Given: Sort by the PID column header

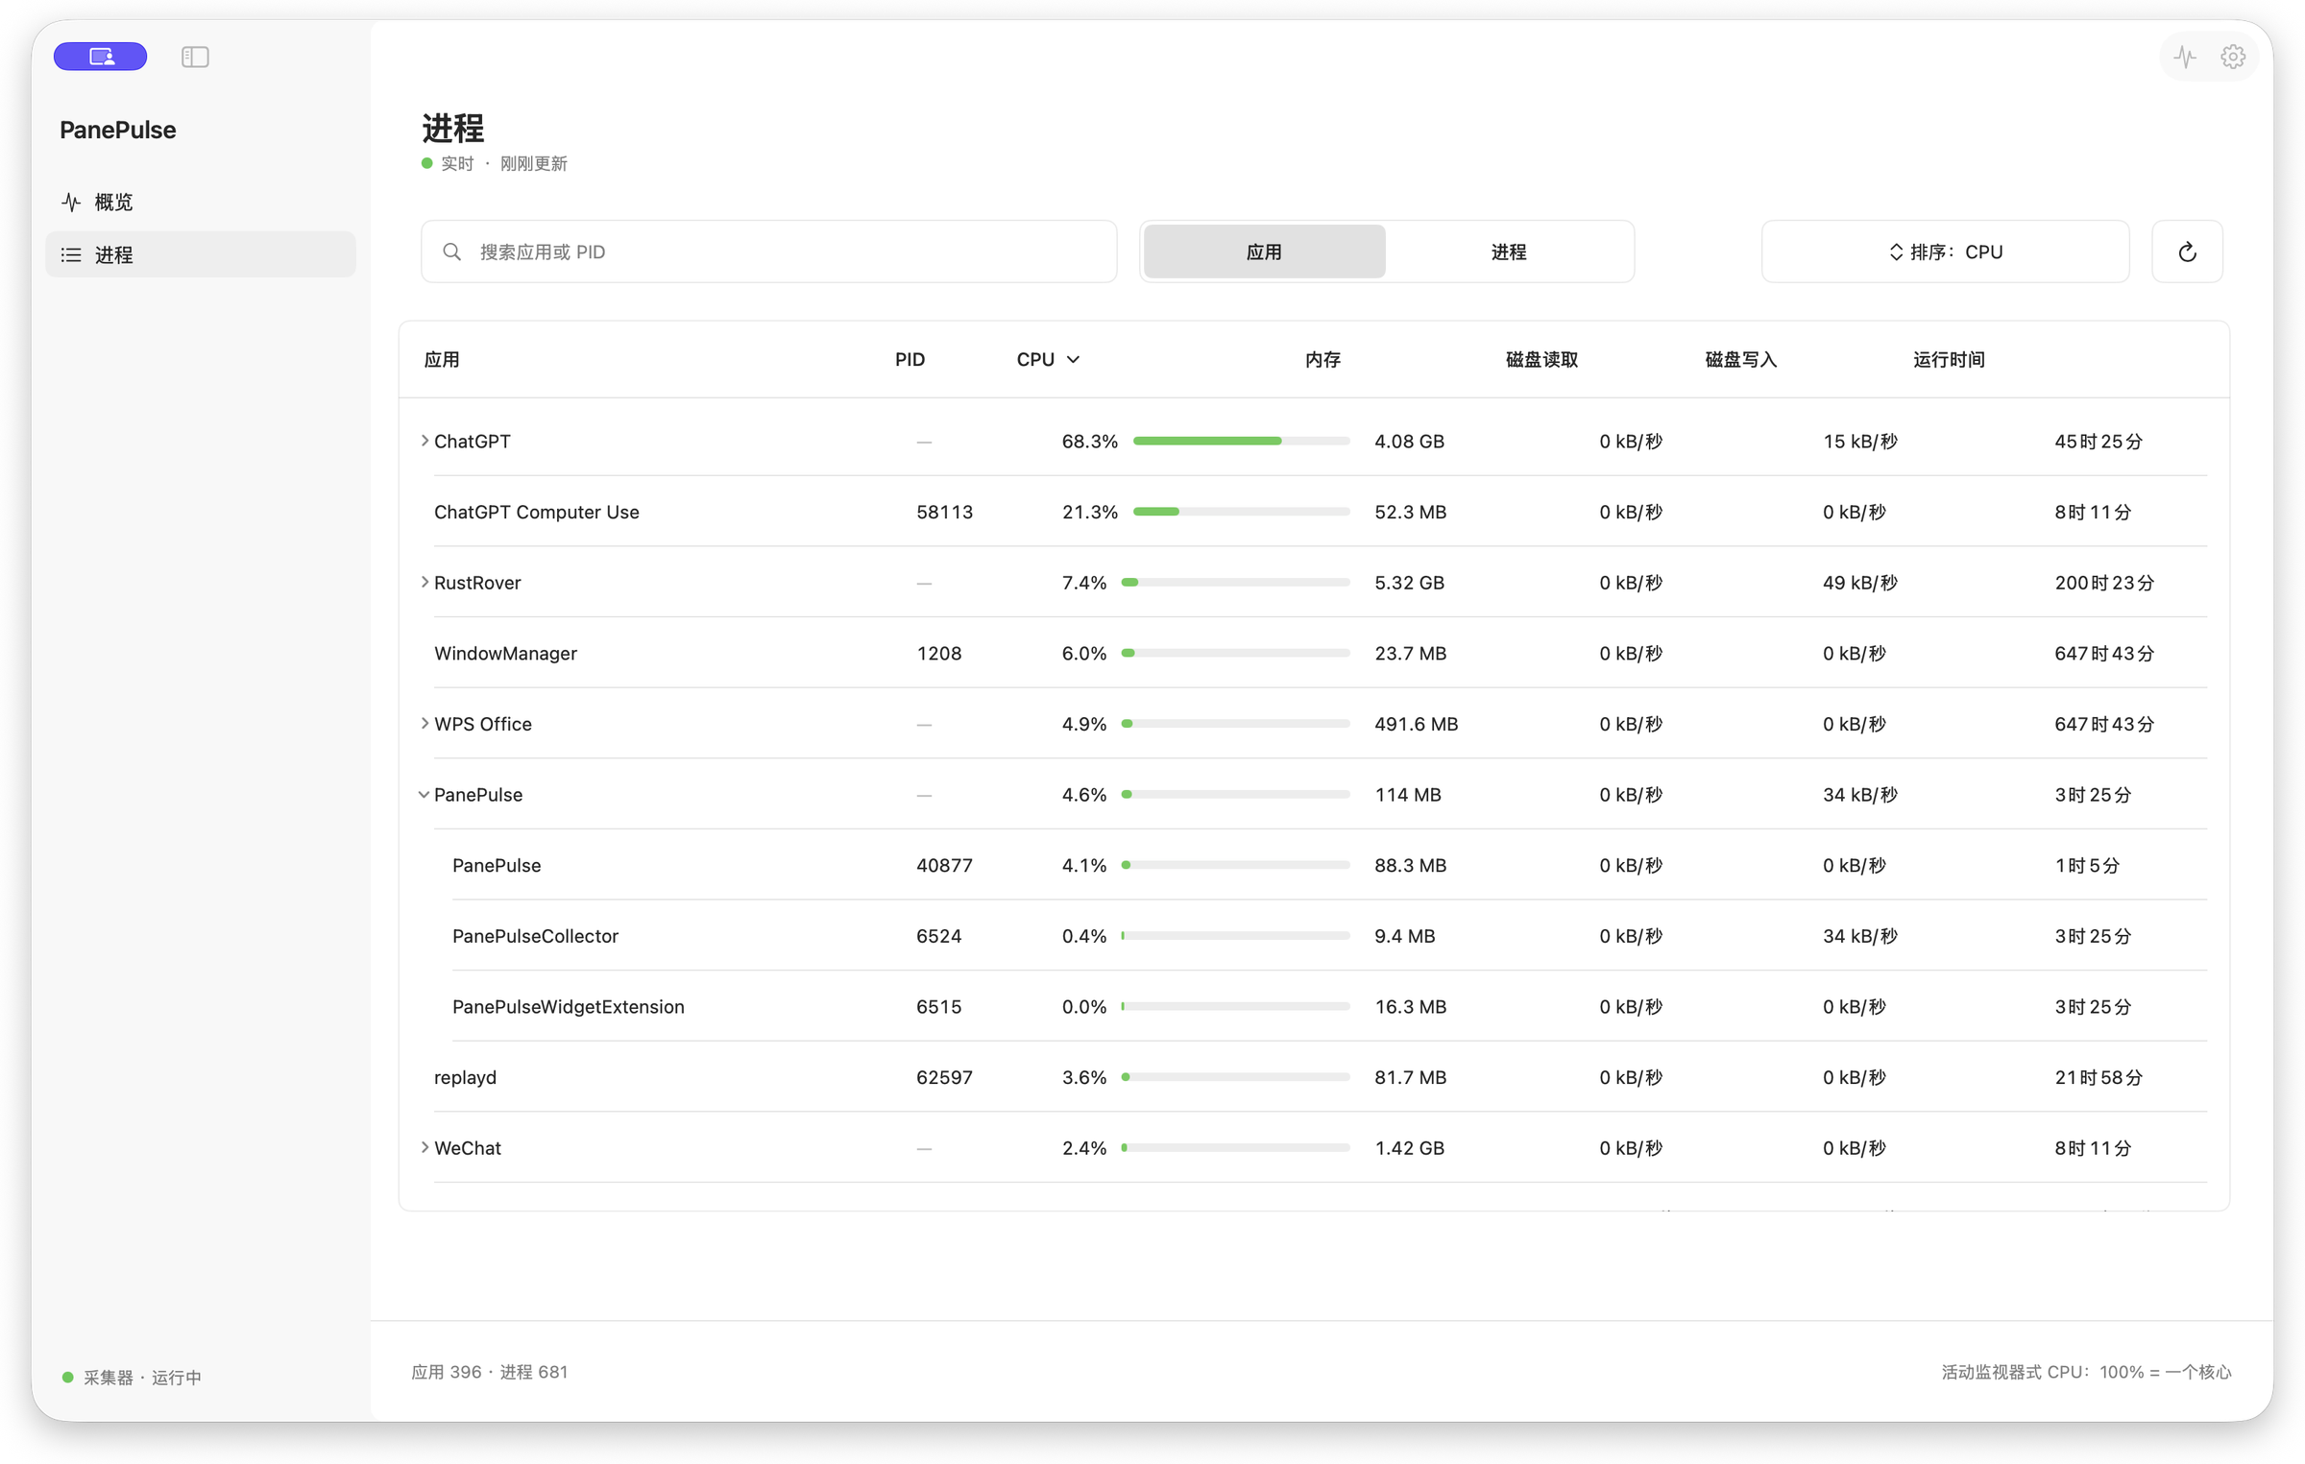Looking at the screenshot, I should [910, 359].
